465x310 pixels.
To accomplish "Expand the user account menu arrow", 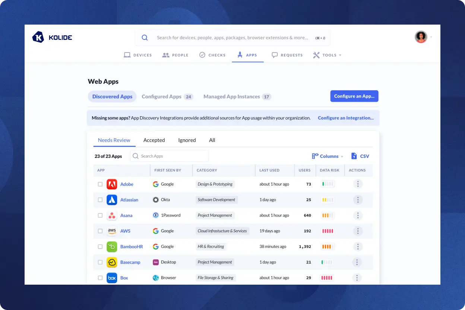I will point(431,37).
